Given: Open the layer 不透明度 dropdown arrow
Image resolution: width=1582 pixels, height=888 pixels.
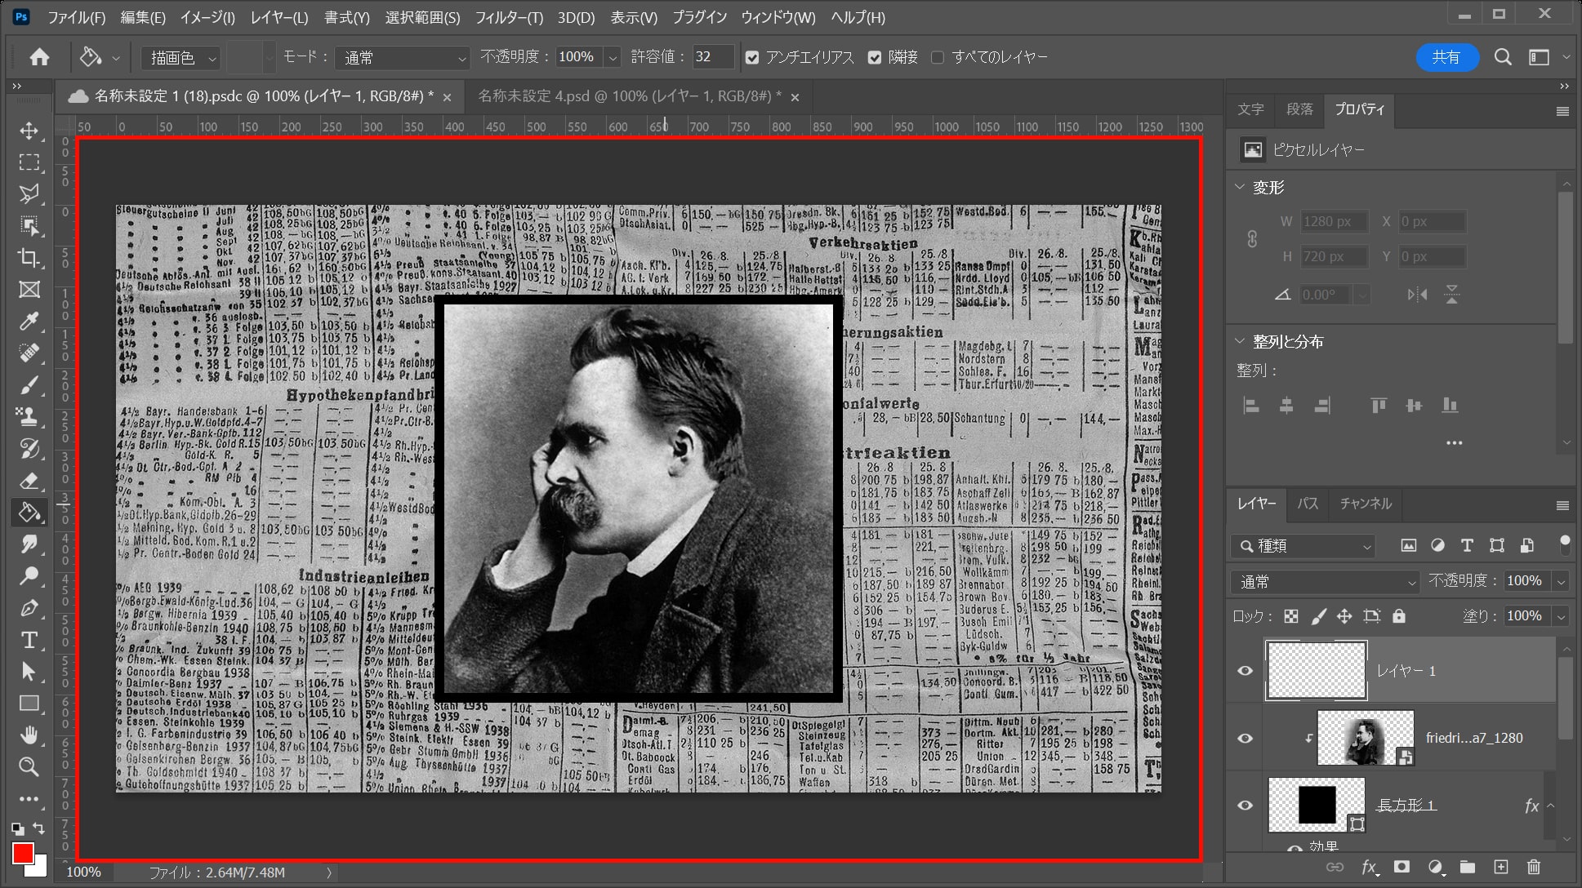Looking at the screenshot, I should click(x=1561, y=582).
